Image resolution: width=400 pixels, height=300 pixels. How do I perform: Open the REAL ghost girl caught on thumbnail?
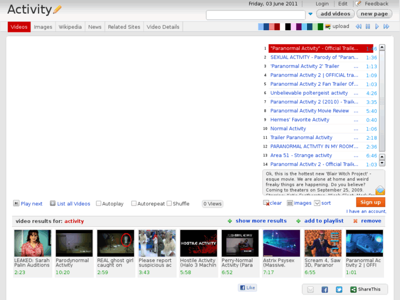116,243
